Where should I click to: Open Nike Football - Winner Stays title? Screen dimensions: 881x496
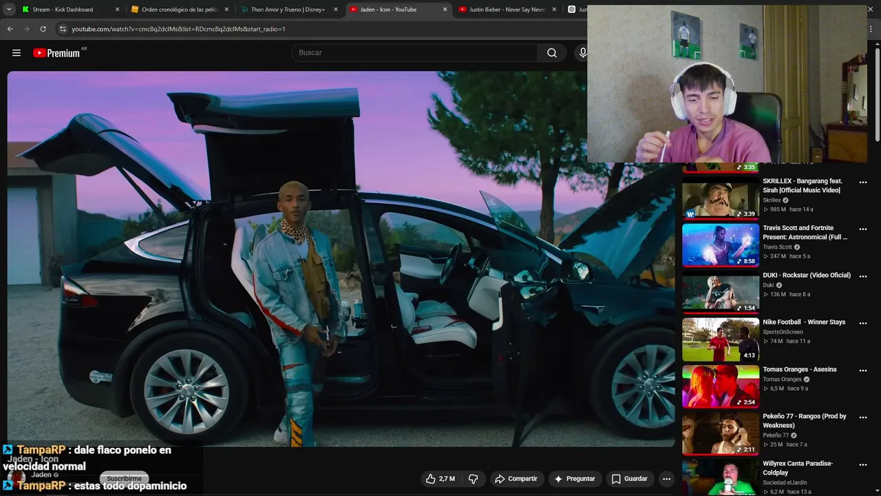coord(804,322)
